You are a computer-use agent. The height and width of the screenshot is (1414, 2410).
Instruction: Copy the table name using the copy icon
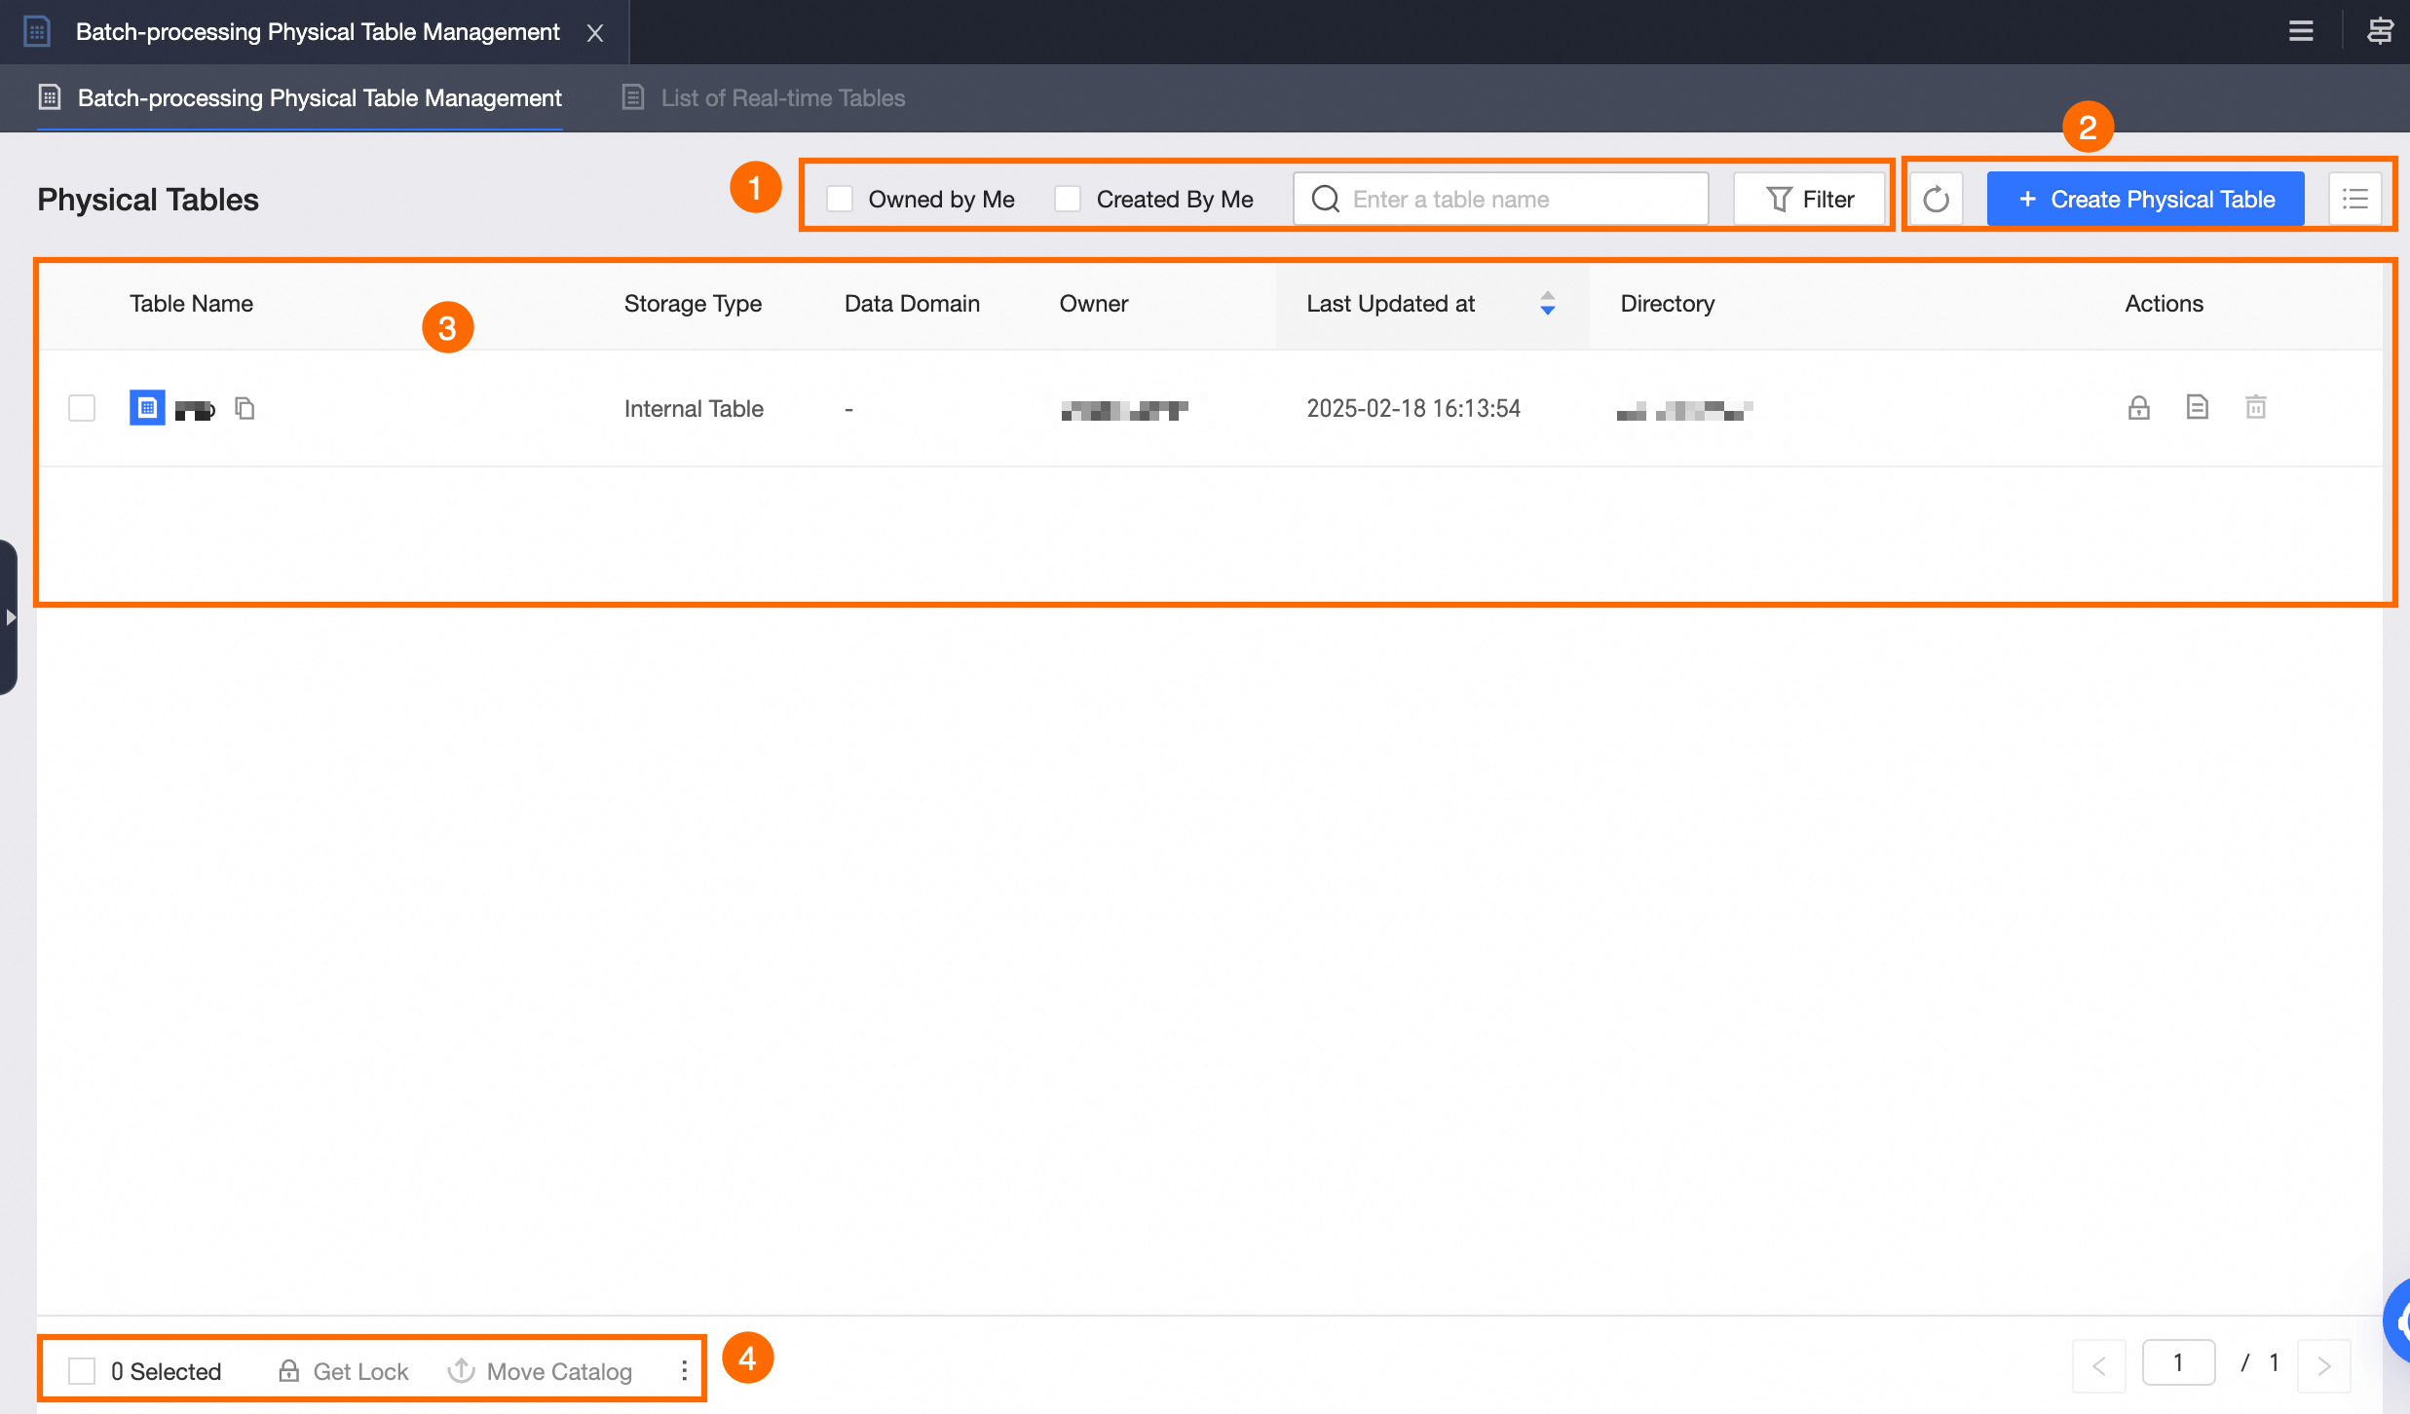(245, 408)
